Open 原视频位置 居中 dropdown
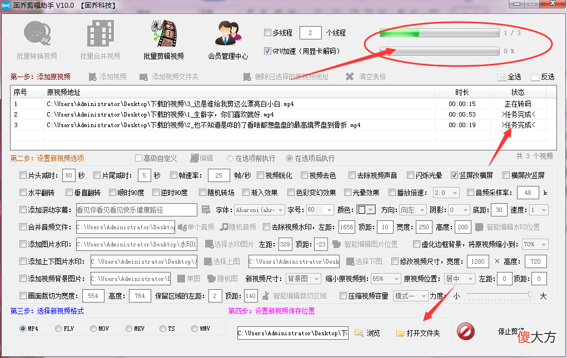Image resolution: width=567 pixels, height=358 pixels. pyautogui.click(x=459, y=279)
